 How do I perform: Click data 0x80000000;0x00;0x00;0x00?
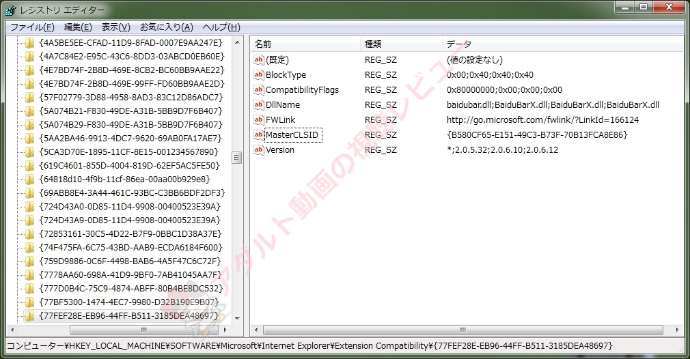pos(504,89)
